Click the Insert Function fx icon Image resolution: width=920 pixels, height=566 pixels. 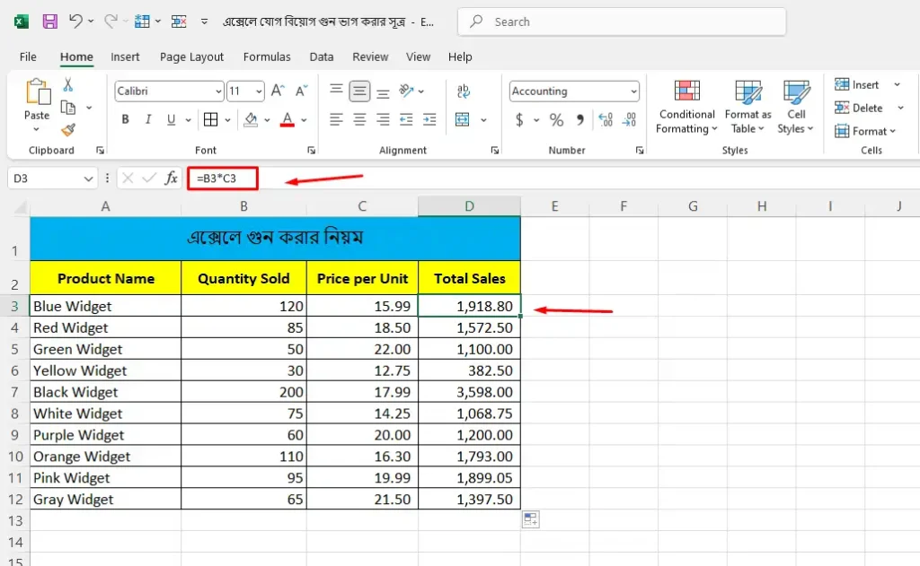point(171,179)
